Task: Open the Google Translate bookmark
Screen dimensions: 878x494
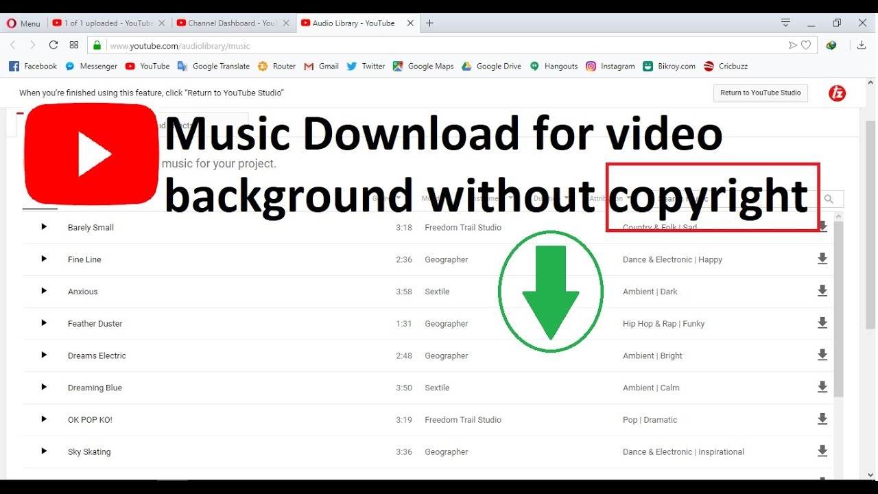Action: 213,67
